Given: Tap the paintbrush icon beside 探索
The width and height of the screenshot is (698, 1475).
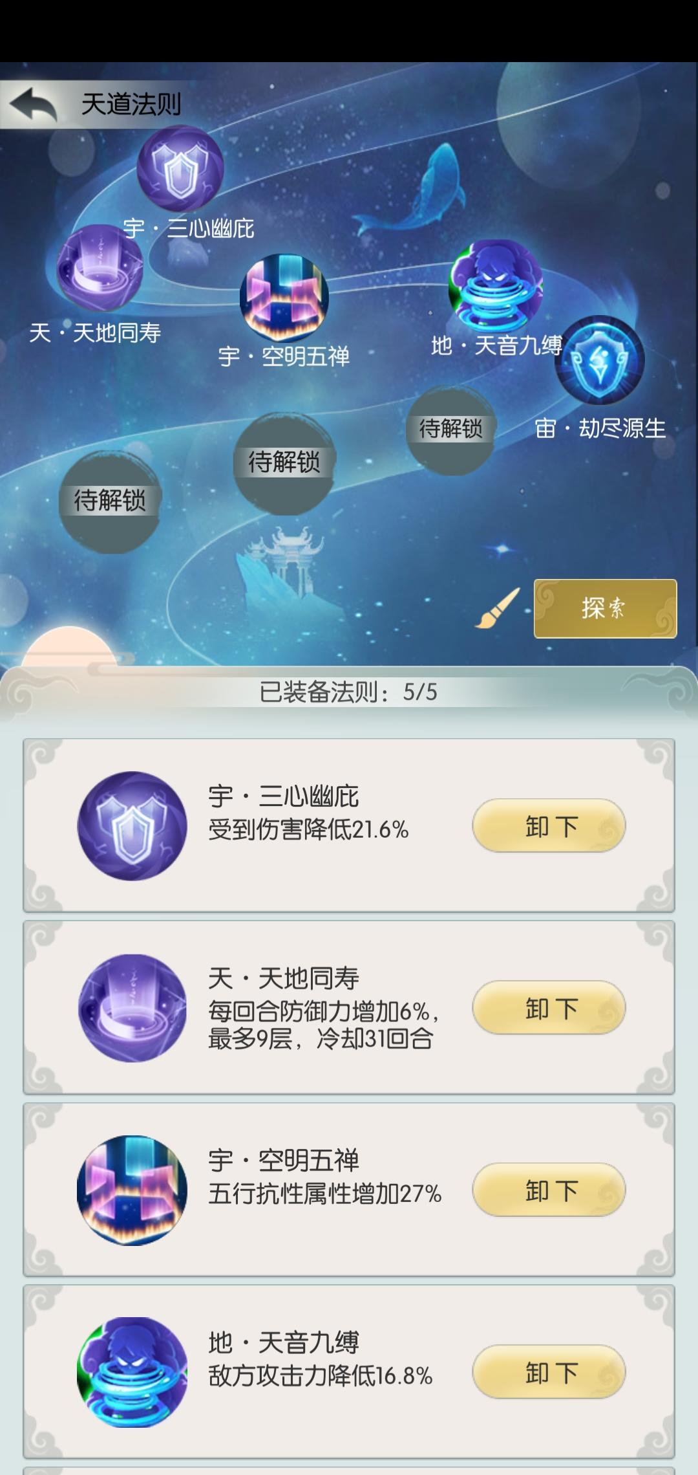Looking at the screenshot, I should 498,608.
